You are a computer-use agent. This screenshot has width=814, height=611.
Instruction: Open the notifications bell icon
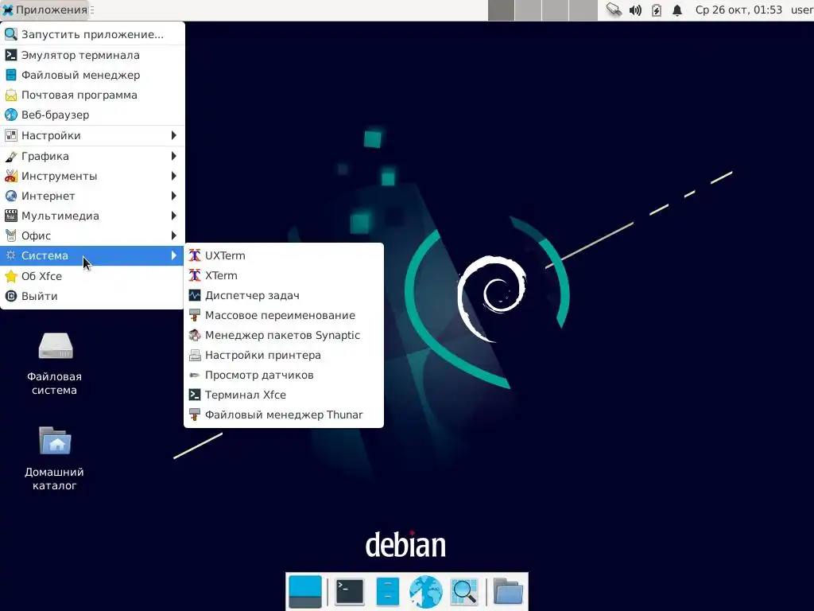click(677, 10)
